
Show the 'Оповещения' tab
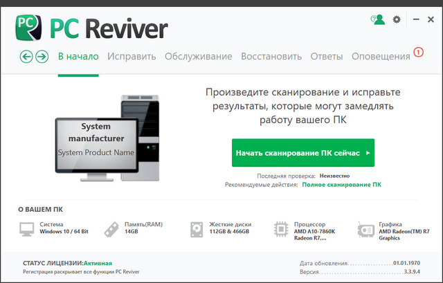(x=381, y=57)
